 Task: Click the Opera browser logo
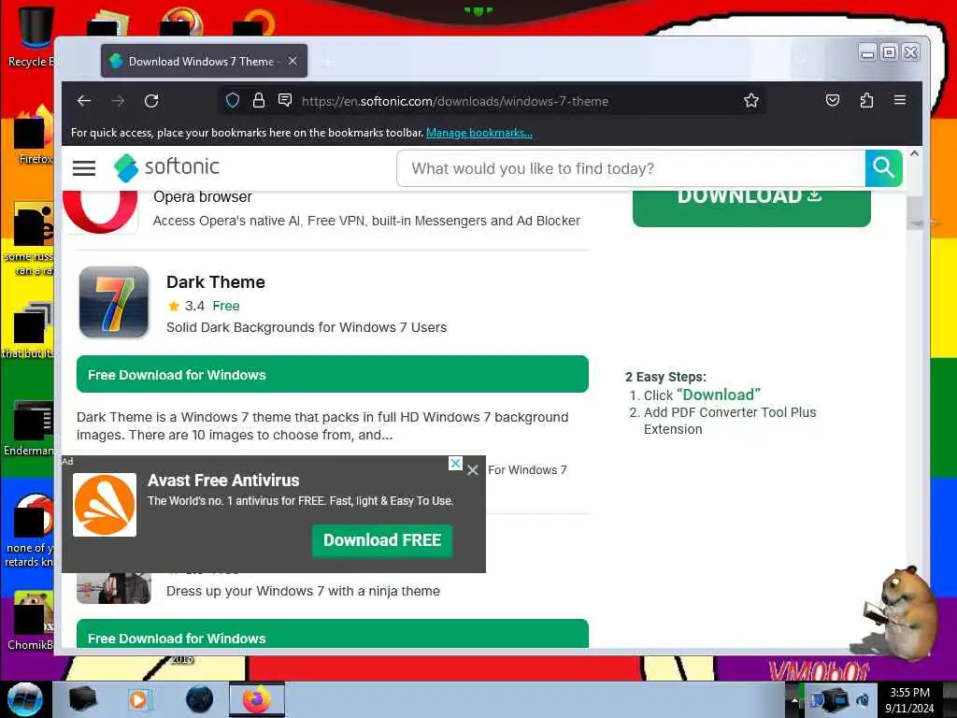point(101,210)
